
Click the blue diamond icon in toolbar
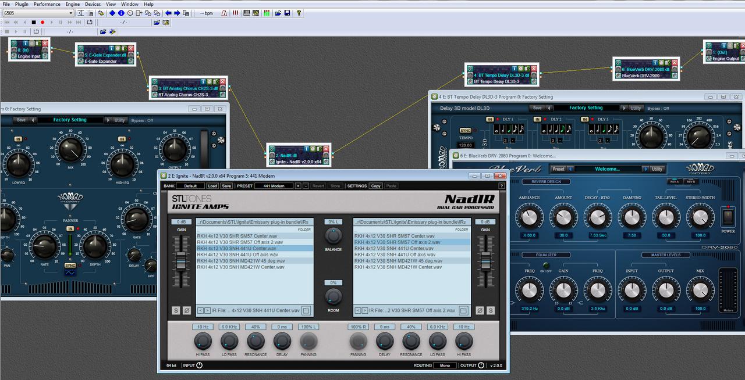point(112,13)
